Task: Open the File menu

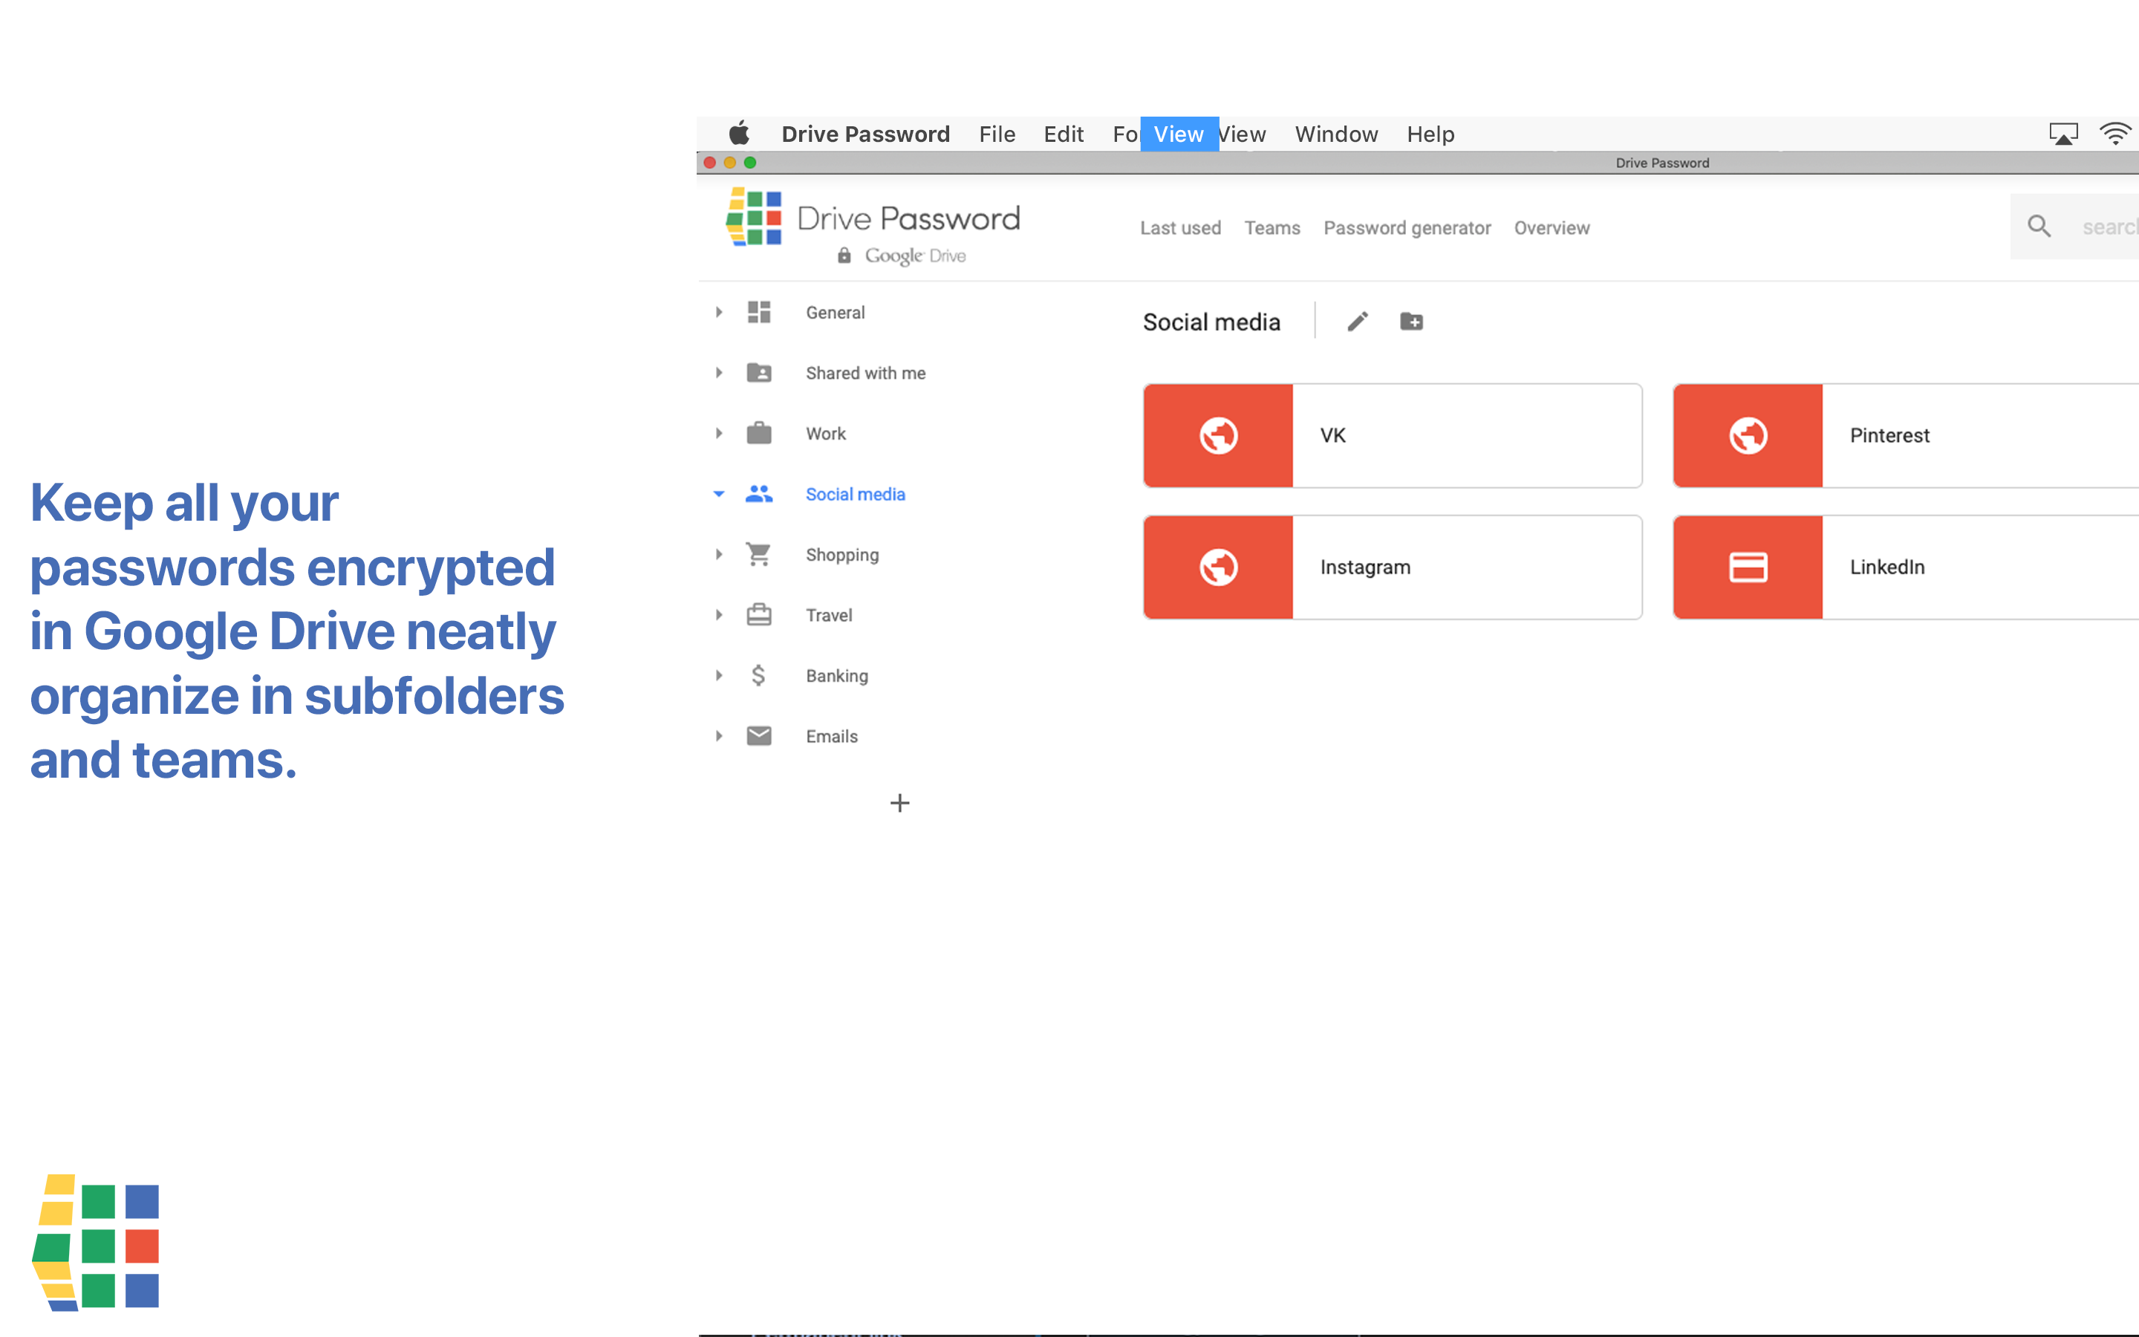Action: (997, 134)
